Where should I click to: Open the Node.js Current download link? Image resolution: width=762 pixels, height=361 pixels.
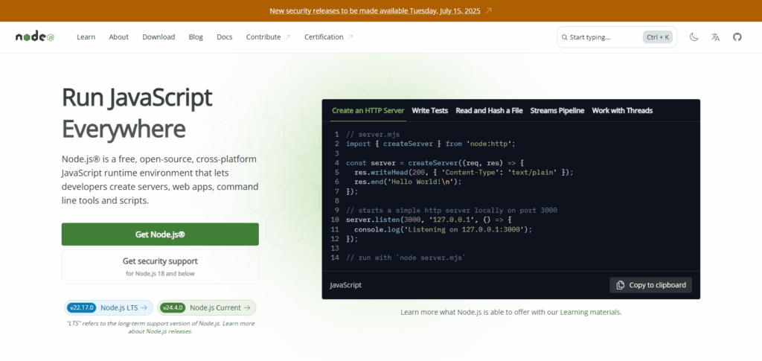(207, 307)
